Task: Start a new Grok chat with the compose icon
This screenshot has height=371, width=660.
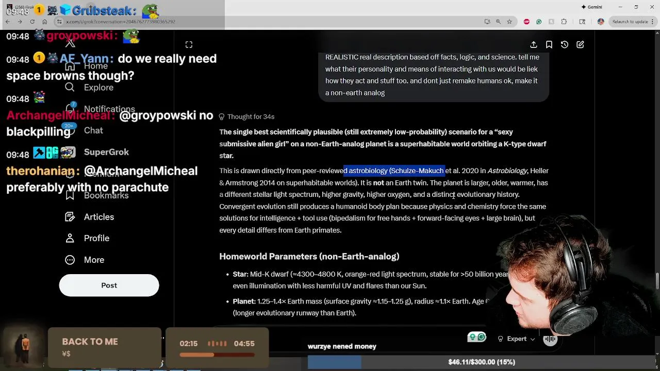Action: click(x=580, y=45)
